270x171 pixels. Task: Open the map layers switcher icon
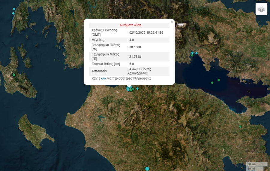[x=261, y=9]
